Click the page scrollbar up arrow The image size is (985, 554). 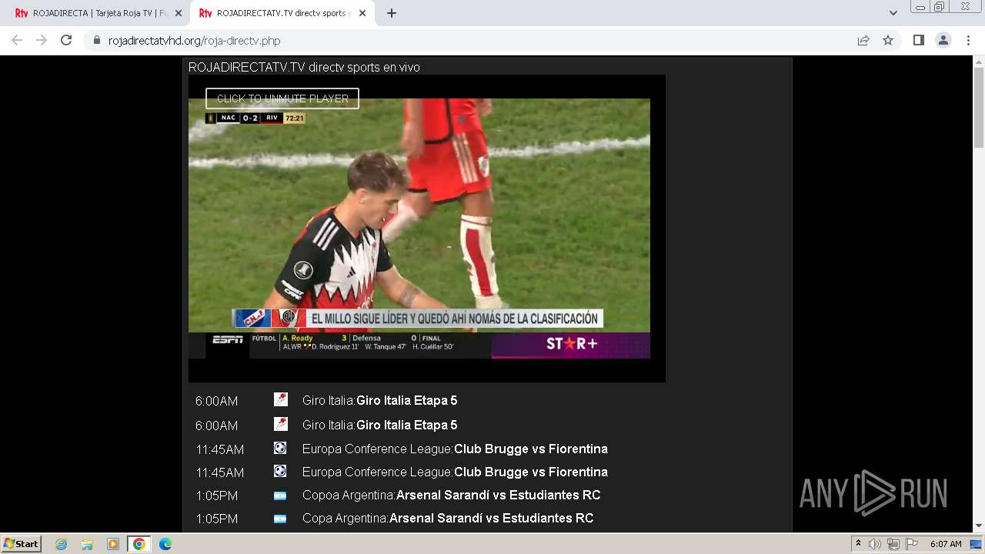point(979,62)
